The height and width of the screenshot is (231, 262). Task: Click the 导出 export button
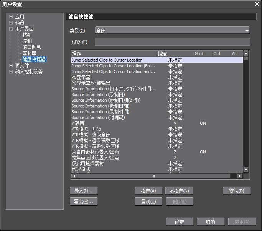coord(84,202)
